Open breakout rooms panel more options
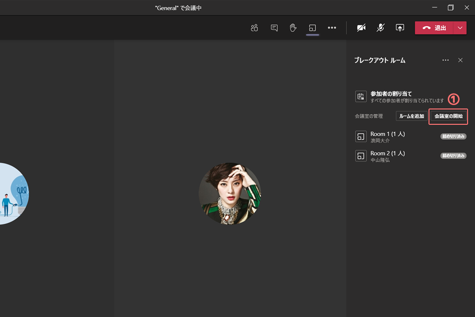This screenshot has width=475, height=317. click(445, 60)
